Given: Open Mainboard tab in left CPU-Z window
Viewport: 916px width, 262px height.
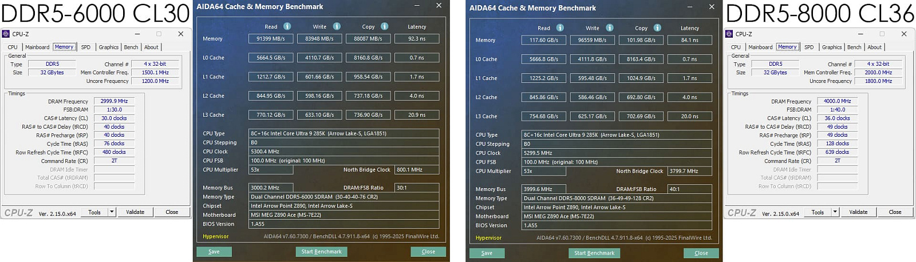Looking at the screenshot, I should click(37, 47).
